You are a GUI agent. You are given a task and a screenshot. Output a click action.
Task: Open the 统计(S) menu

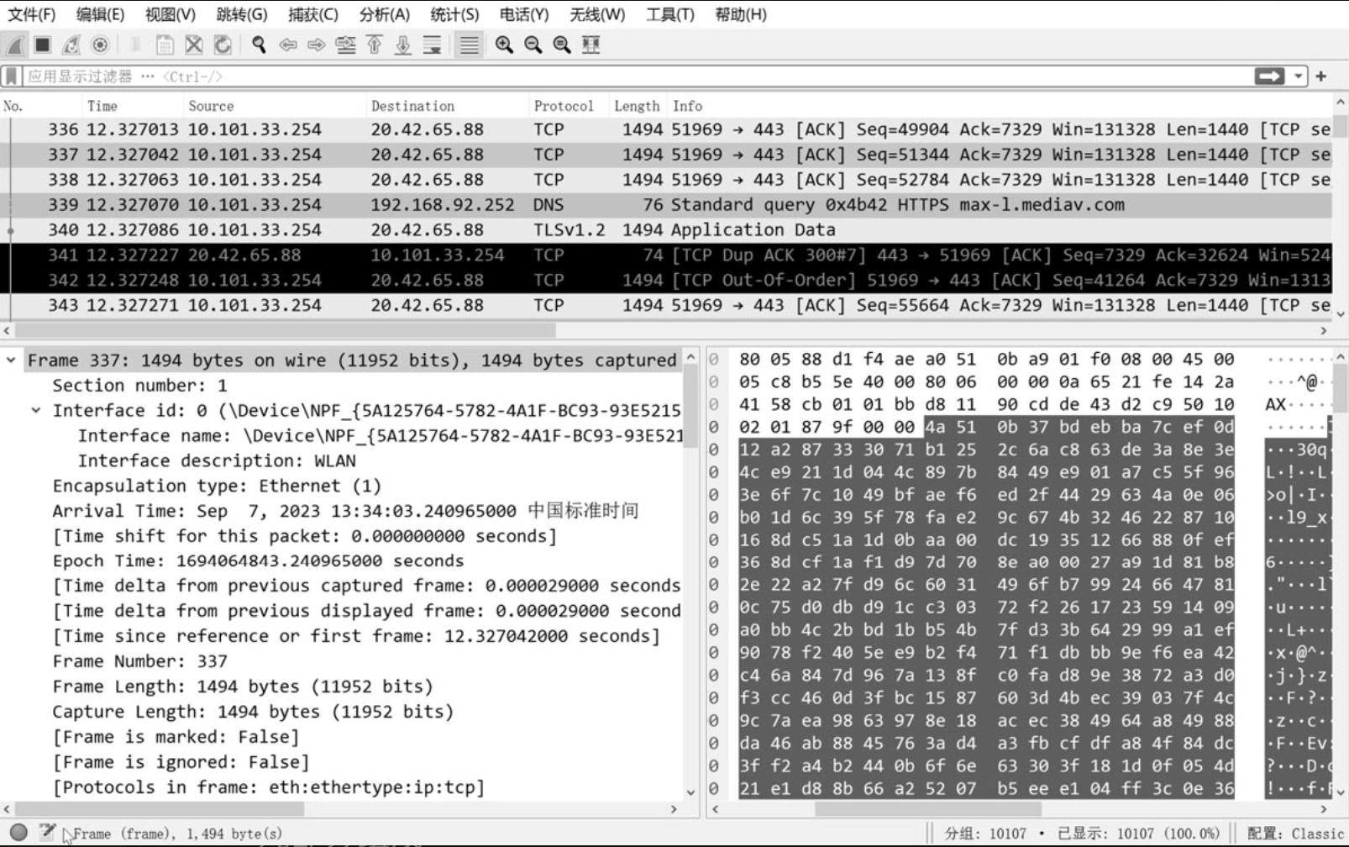(x=454, y=14)
